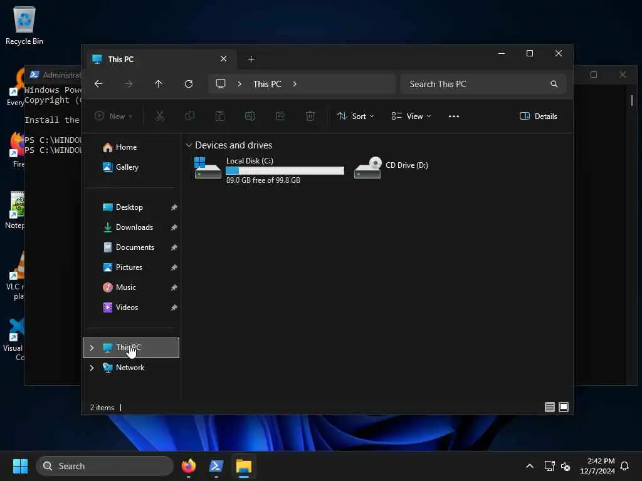Click the Local Disk C: capacity bar
The width and height of the screenshot is (642, 481).
[x=285, y=170]
